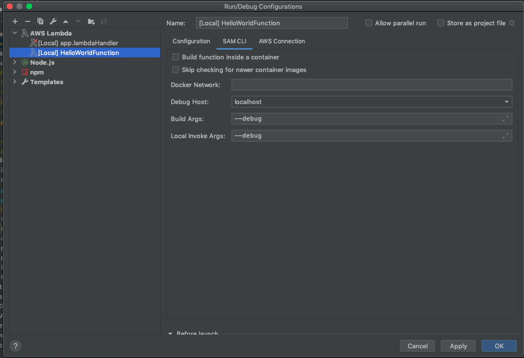Click the Name input field
Image resolution: width=524 pixels, height=358 pixels.
[271, 23]
